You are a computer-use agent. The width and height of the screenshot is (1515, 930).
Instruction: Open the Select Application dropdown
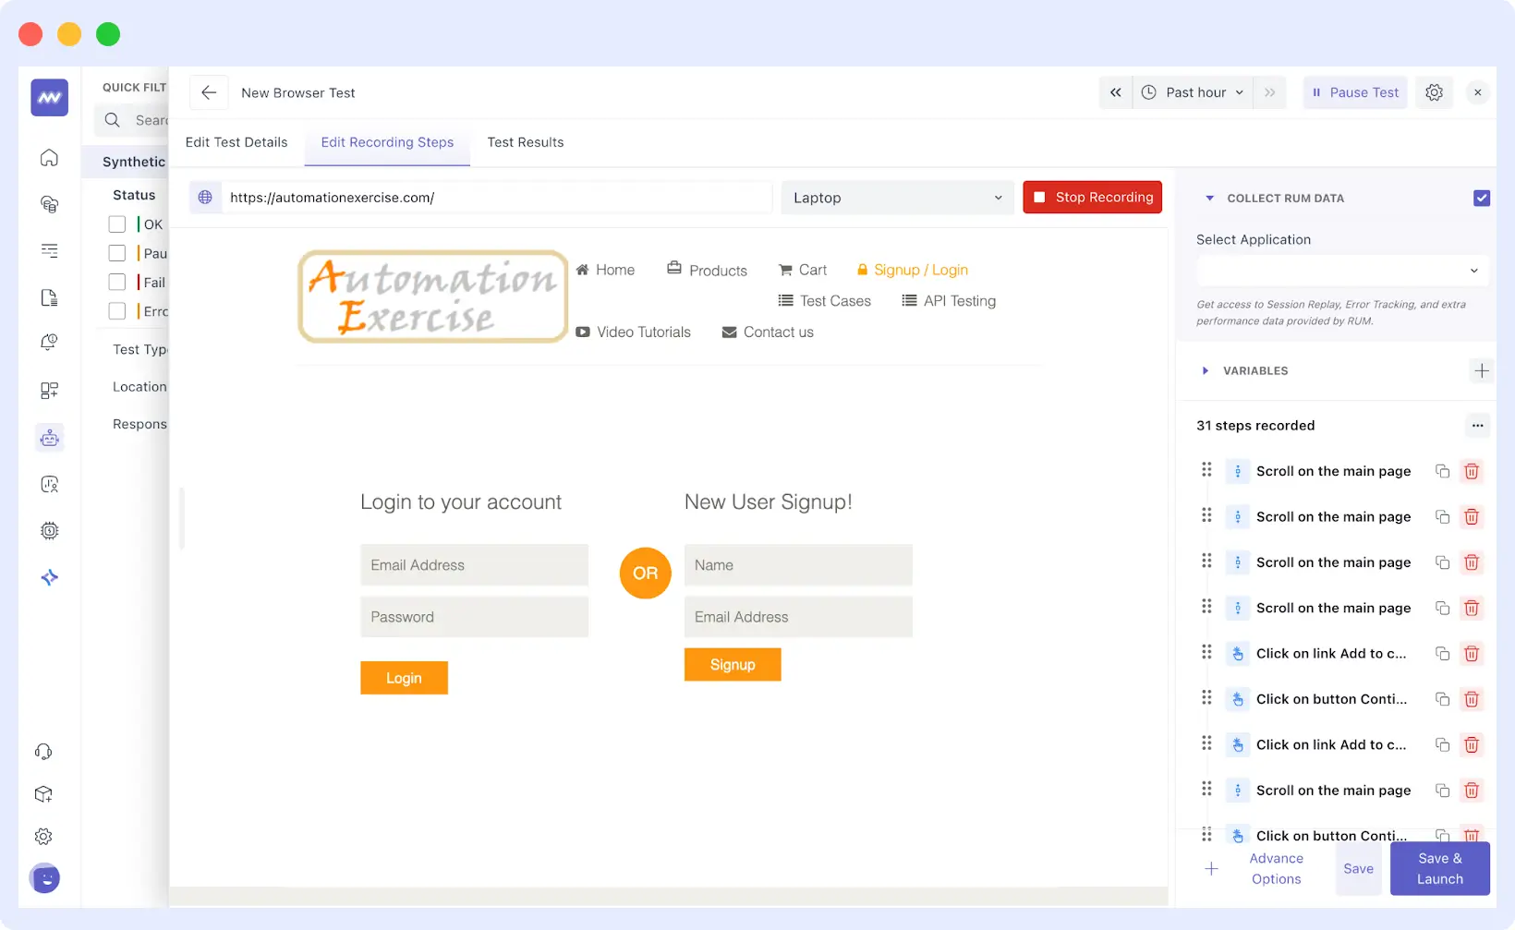coord(1341,270)
